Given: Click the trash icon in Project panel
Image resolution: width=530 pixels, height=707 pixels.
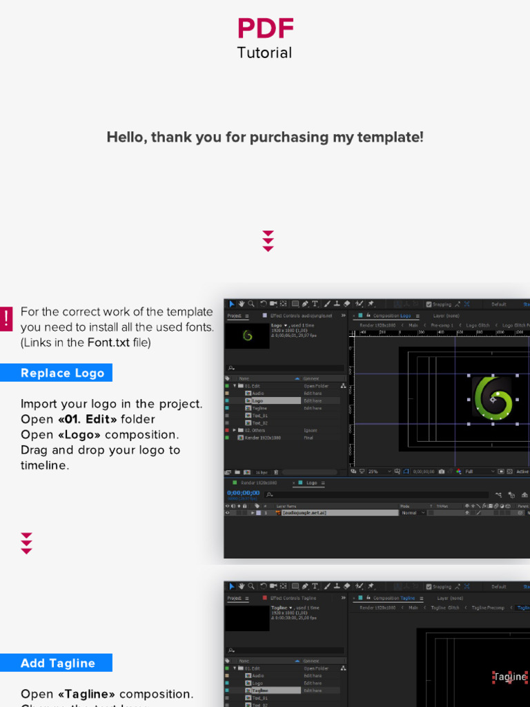Looking at the screenshot, I should 277,472.
